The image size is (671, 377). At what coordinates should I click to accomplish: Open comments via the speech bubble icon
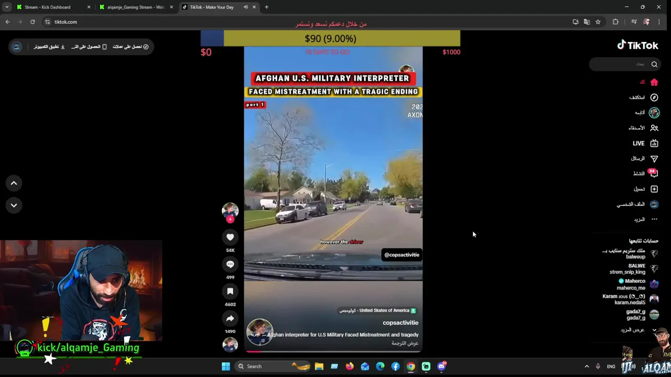tap(230, 264)
